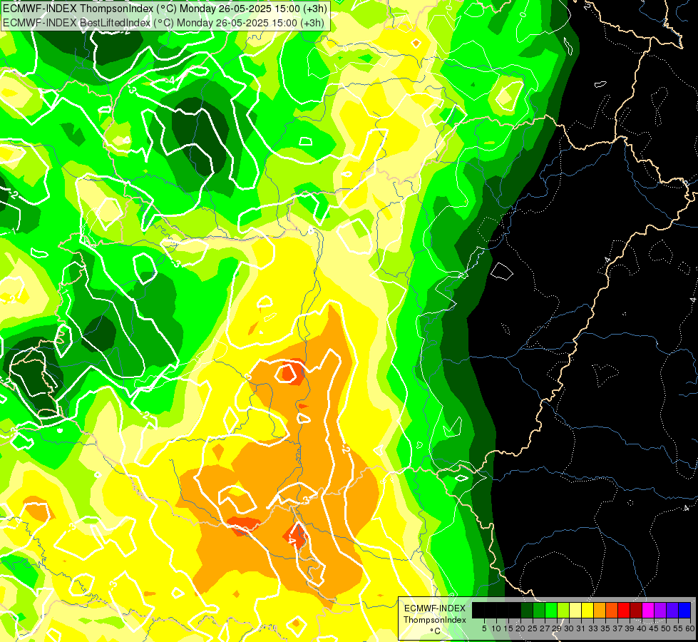Click the legend tick label 27
This screenshot has height=642, width=698.
click(545, 628)
